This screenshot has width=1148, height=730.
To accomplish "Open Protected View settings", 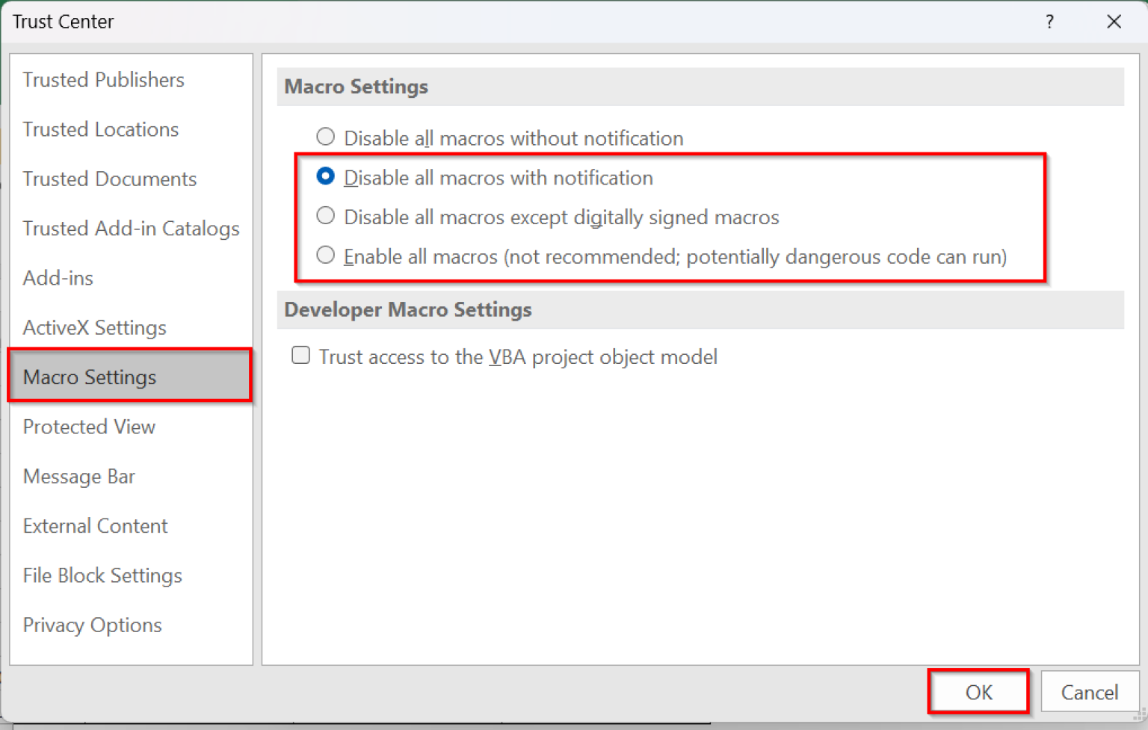I will [x=89, y=427].
